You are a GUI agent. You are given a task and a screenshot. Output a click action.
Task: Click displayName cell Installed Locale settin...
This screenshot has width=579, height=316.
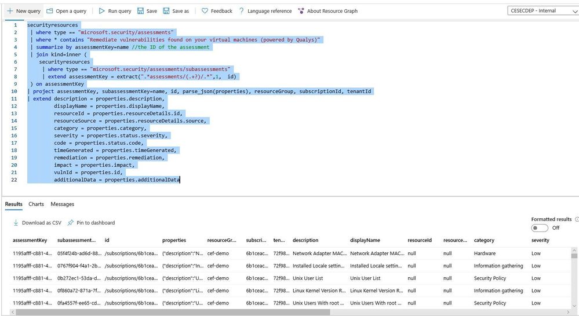[x=376, y=266]
